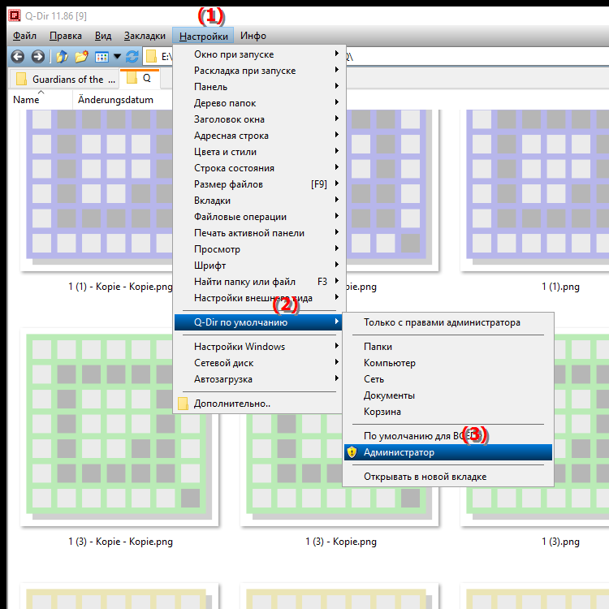609x609 pixels.
Task: Select the Q folder tab
Action: 140,78
